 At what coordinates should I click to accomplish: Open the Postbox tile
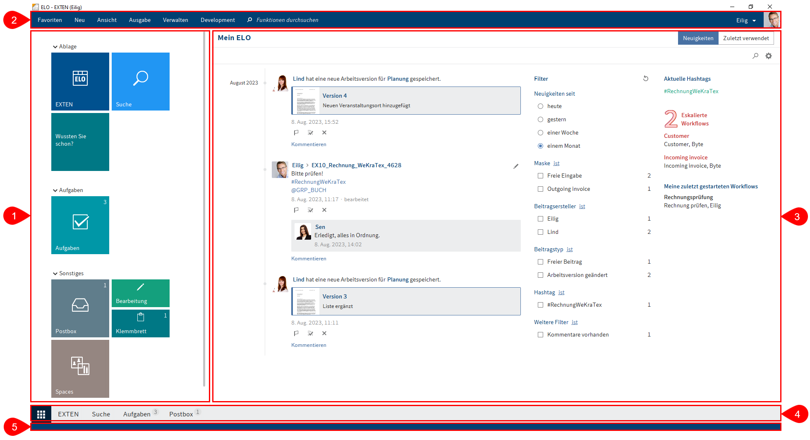[80, 308]
